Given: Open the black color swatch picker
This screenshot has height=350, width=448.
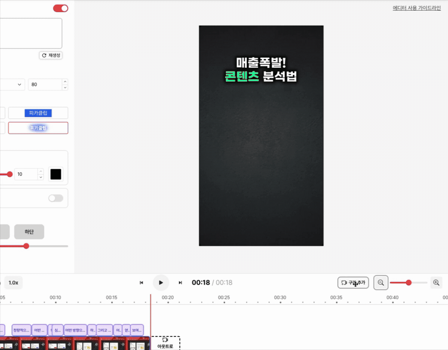Looking at the screenshot, I should coord(55,174).
